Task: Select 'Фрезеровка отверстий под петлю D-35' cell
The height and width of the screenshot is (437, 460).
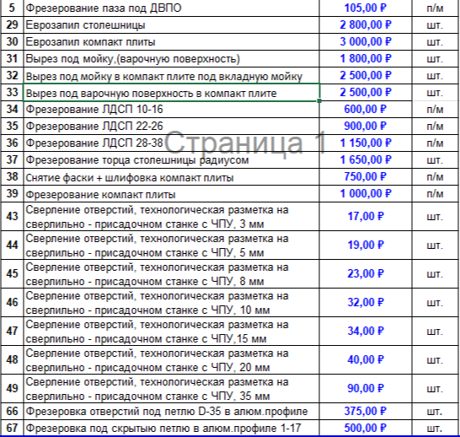Action: tap(171, 411)
